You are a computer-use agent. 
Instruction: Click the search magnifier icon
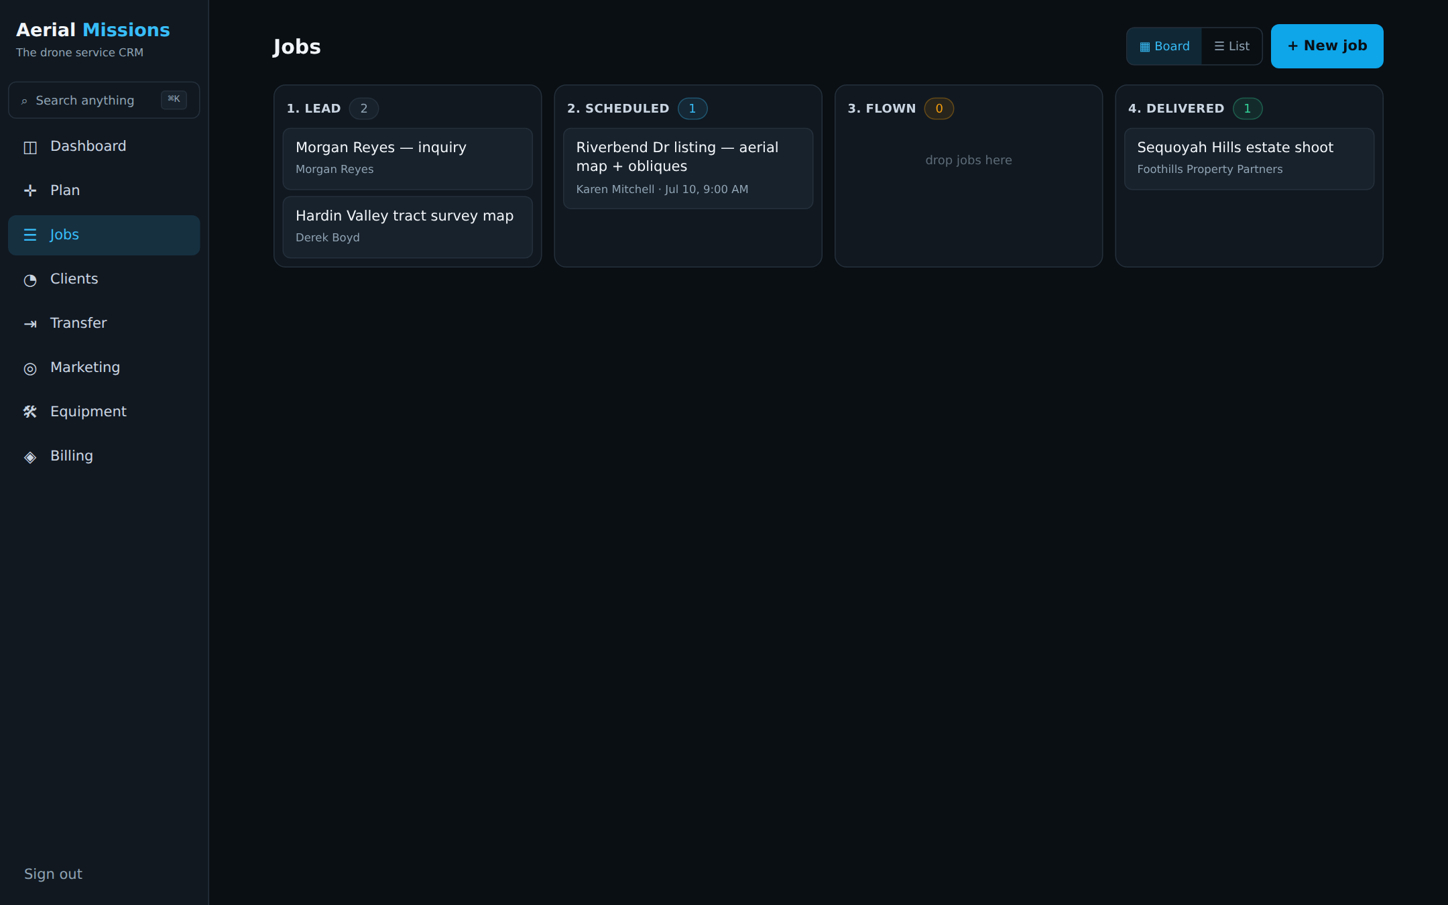tap(24, 101)
